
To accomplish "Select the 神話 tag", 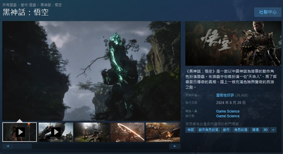I will pos(191,130).
